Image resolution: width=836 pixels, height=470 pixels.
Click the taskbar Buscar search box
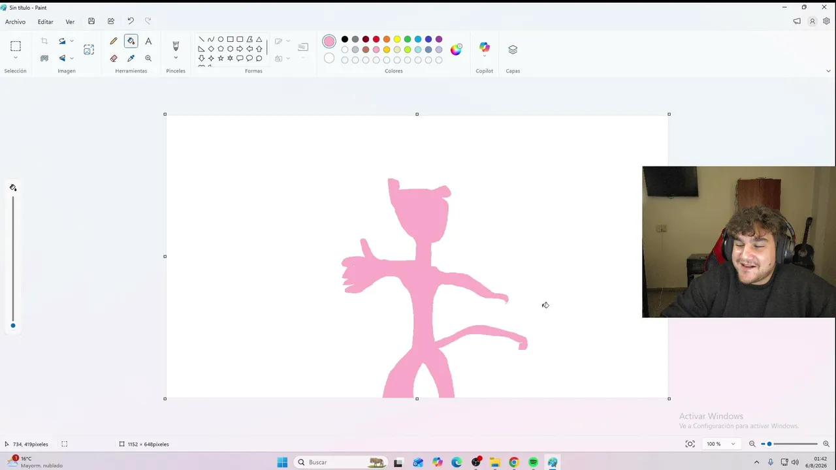[340, 462]
